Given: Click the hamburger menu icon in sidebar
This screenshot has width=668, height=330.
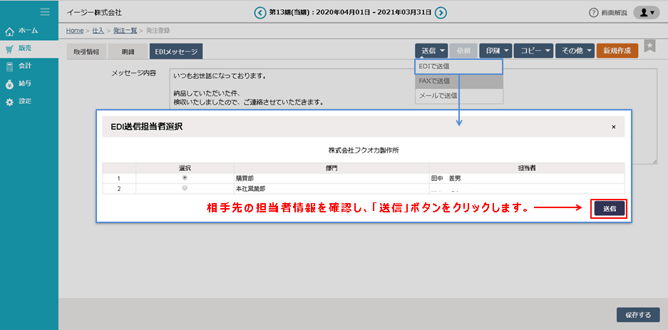Looking at the screenshot, I should [45, 12].
